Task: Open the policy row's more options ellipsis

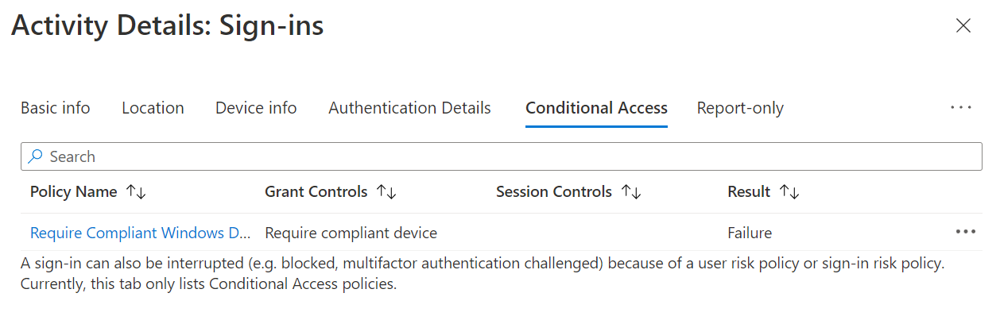Action: pos(965,232)
